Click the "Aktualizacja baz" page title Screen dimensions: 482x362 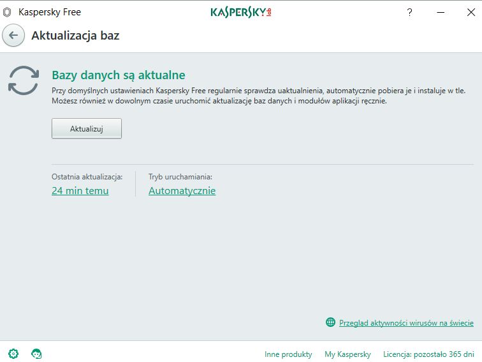(x=75, y=35)
